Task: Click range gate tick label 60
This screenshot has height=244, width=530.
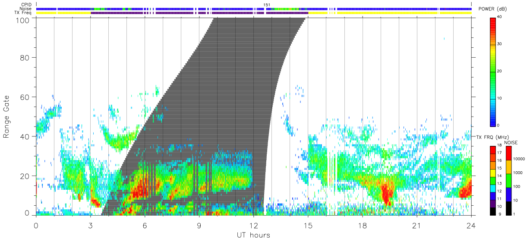Action: click(x=24, y=97)
